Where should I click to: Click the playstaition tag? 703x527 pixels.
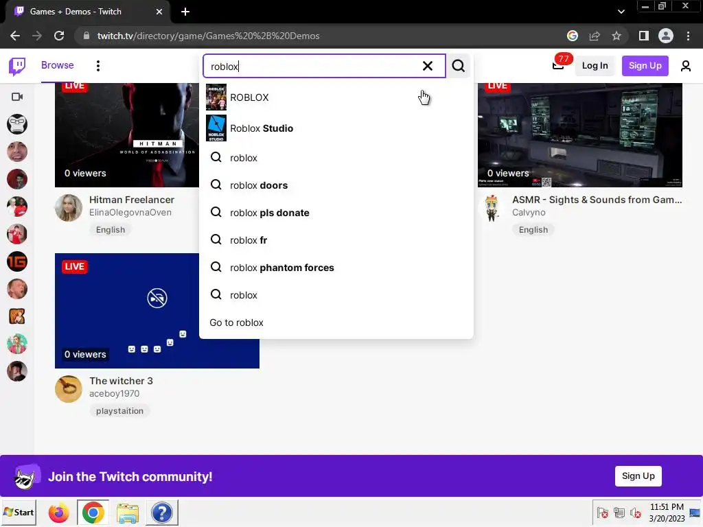pos(119,411)
